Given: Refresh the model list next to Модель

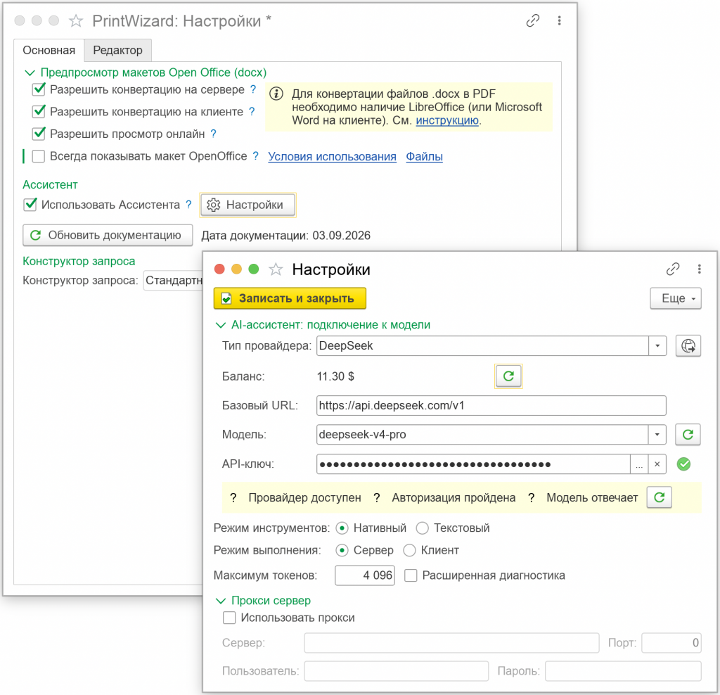Looking at the screenshot, I should point(688,435).
